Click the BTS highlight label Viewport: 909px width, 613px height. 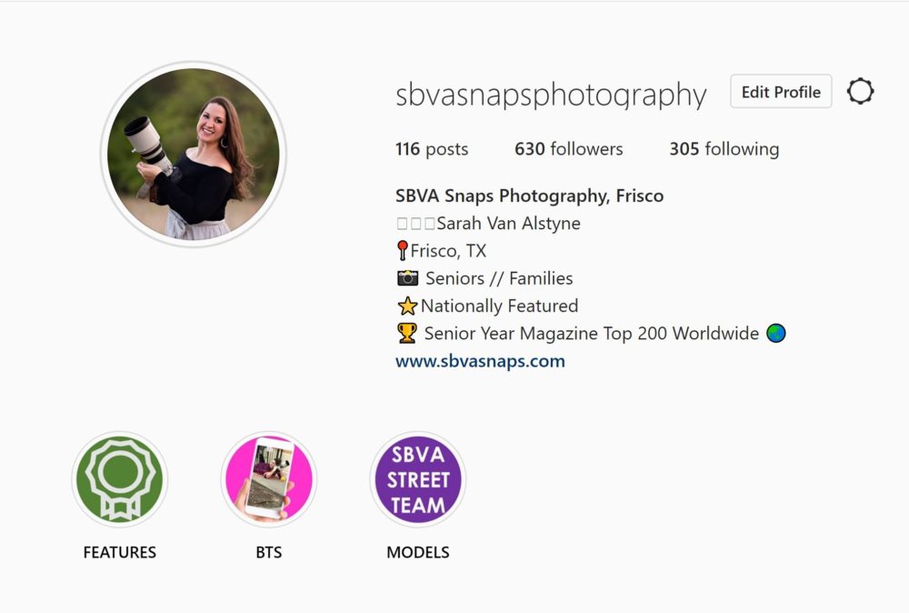[x=269, y=552]
